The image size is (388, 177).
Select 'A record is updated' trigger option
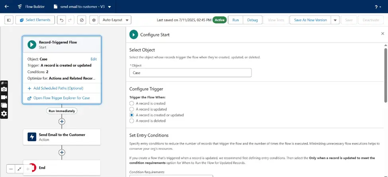[x=132, y=109]
